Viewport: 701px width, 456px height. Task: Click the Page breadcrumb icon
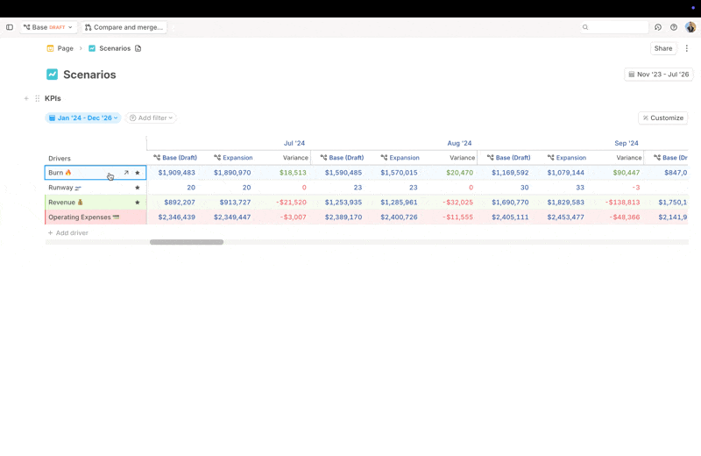pos(51,48)
